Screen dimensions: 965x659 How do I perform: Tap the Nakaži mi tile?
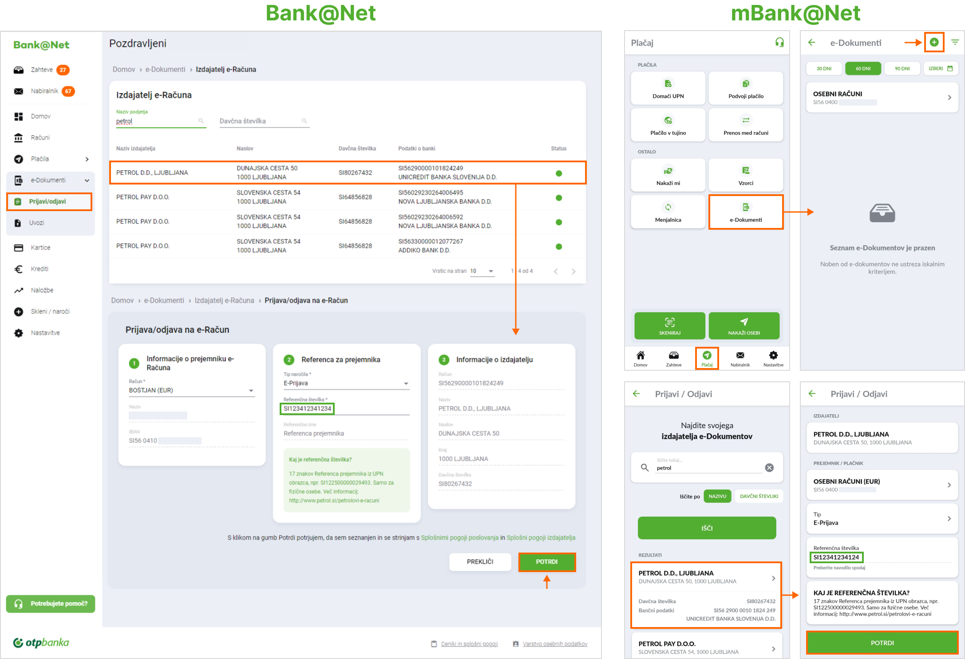pyautogui.click(x=668, y=175)
